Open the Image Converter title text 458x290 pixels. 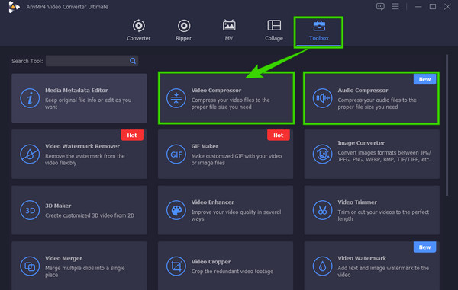tap(361, 143)
